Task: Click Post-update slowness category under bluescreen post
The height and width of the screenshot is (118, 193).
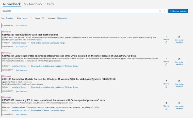Action: (x=48, y=110)
